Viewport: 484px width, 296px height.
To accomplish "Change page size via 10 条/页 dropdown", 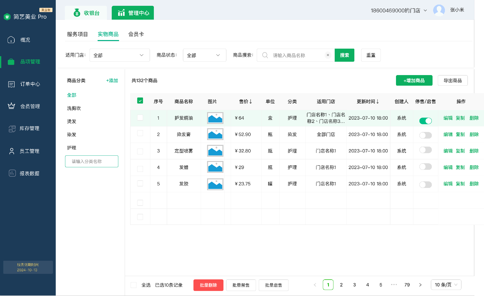I will coord(446,285).
